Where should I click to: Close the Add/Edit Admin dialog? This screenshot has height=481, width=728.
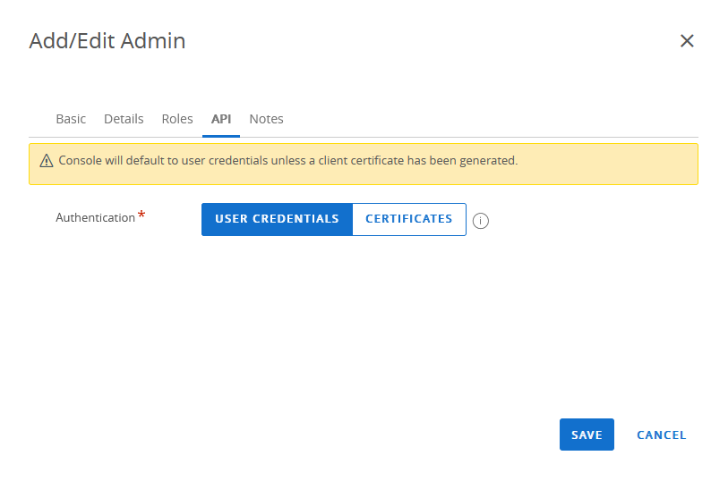tap(687, 41)
